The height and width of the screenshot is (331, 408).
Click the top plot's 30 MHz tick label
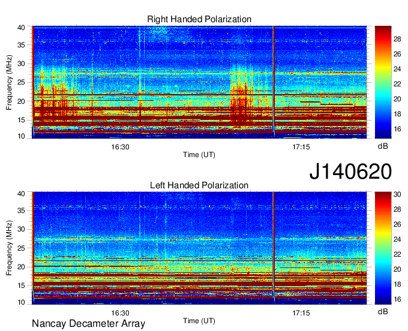click(21, 64)
